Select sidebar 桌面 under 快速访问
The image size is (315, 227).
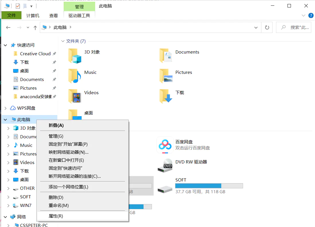24,71
